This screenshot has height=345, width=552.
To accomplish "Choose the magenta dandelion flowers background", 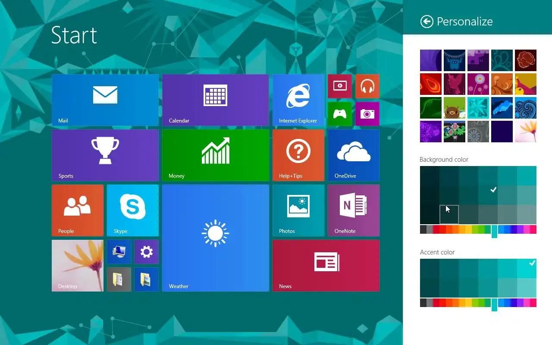I will [478, 84].
